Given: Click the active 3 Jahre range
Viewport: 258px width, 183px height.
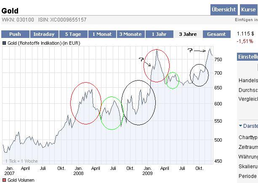Looking at the screenshot, I should click(188, 34).
